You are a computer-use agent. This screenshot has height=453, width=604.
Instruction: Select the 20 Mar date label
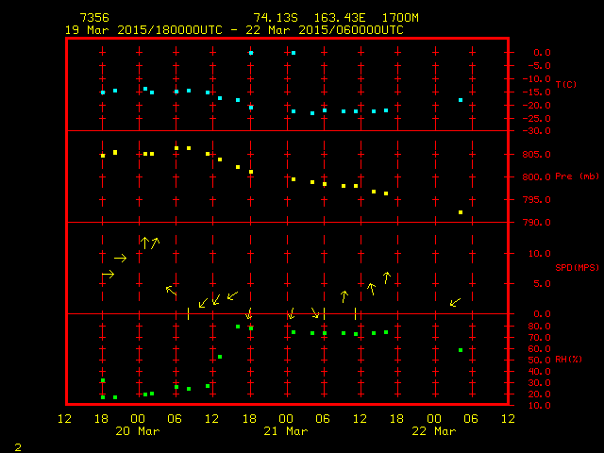[x=137, y=431]
